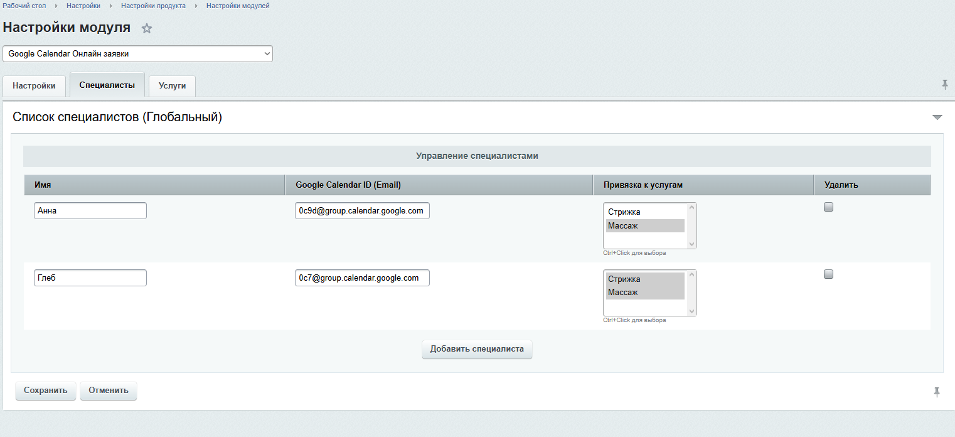Click the pin icon near the Save buttons

tap(936, 392)
